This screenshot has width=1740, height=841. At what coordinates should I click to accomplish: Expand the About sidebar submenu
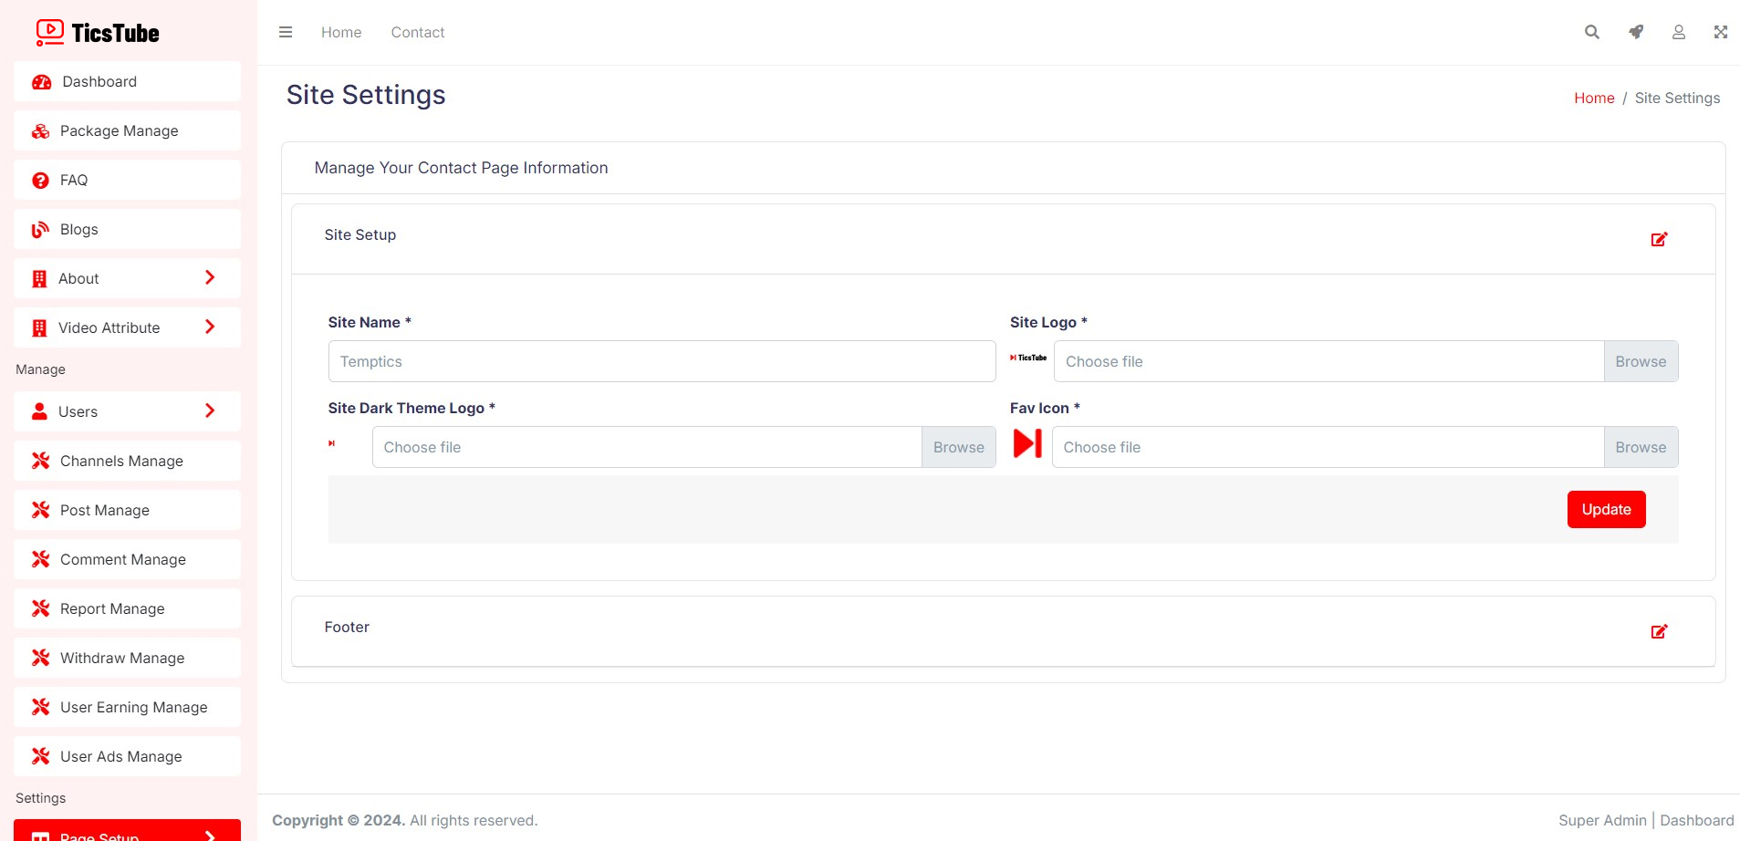click(127, 278)
